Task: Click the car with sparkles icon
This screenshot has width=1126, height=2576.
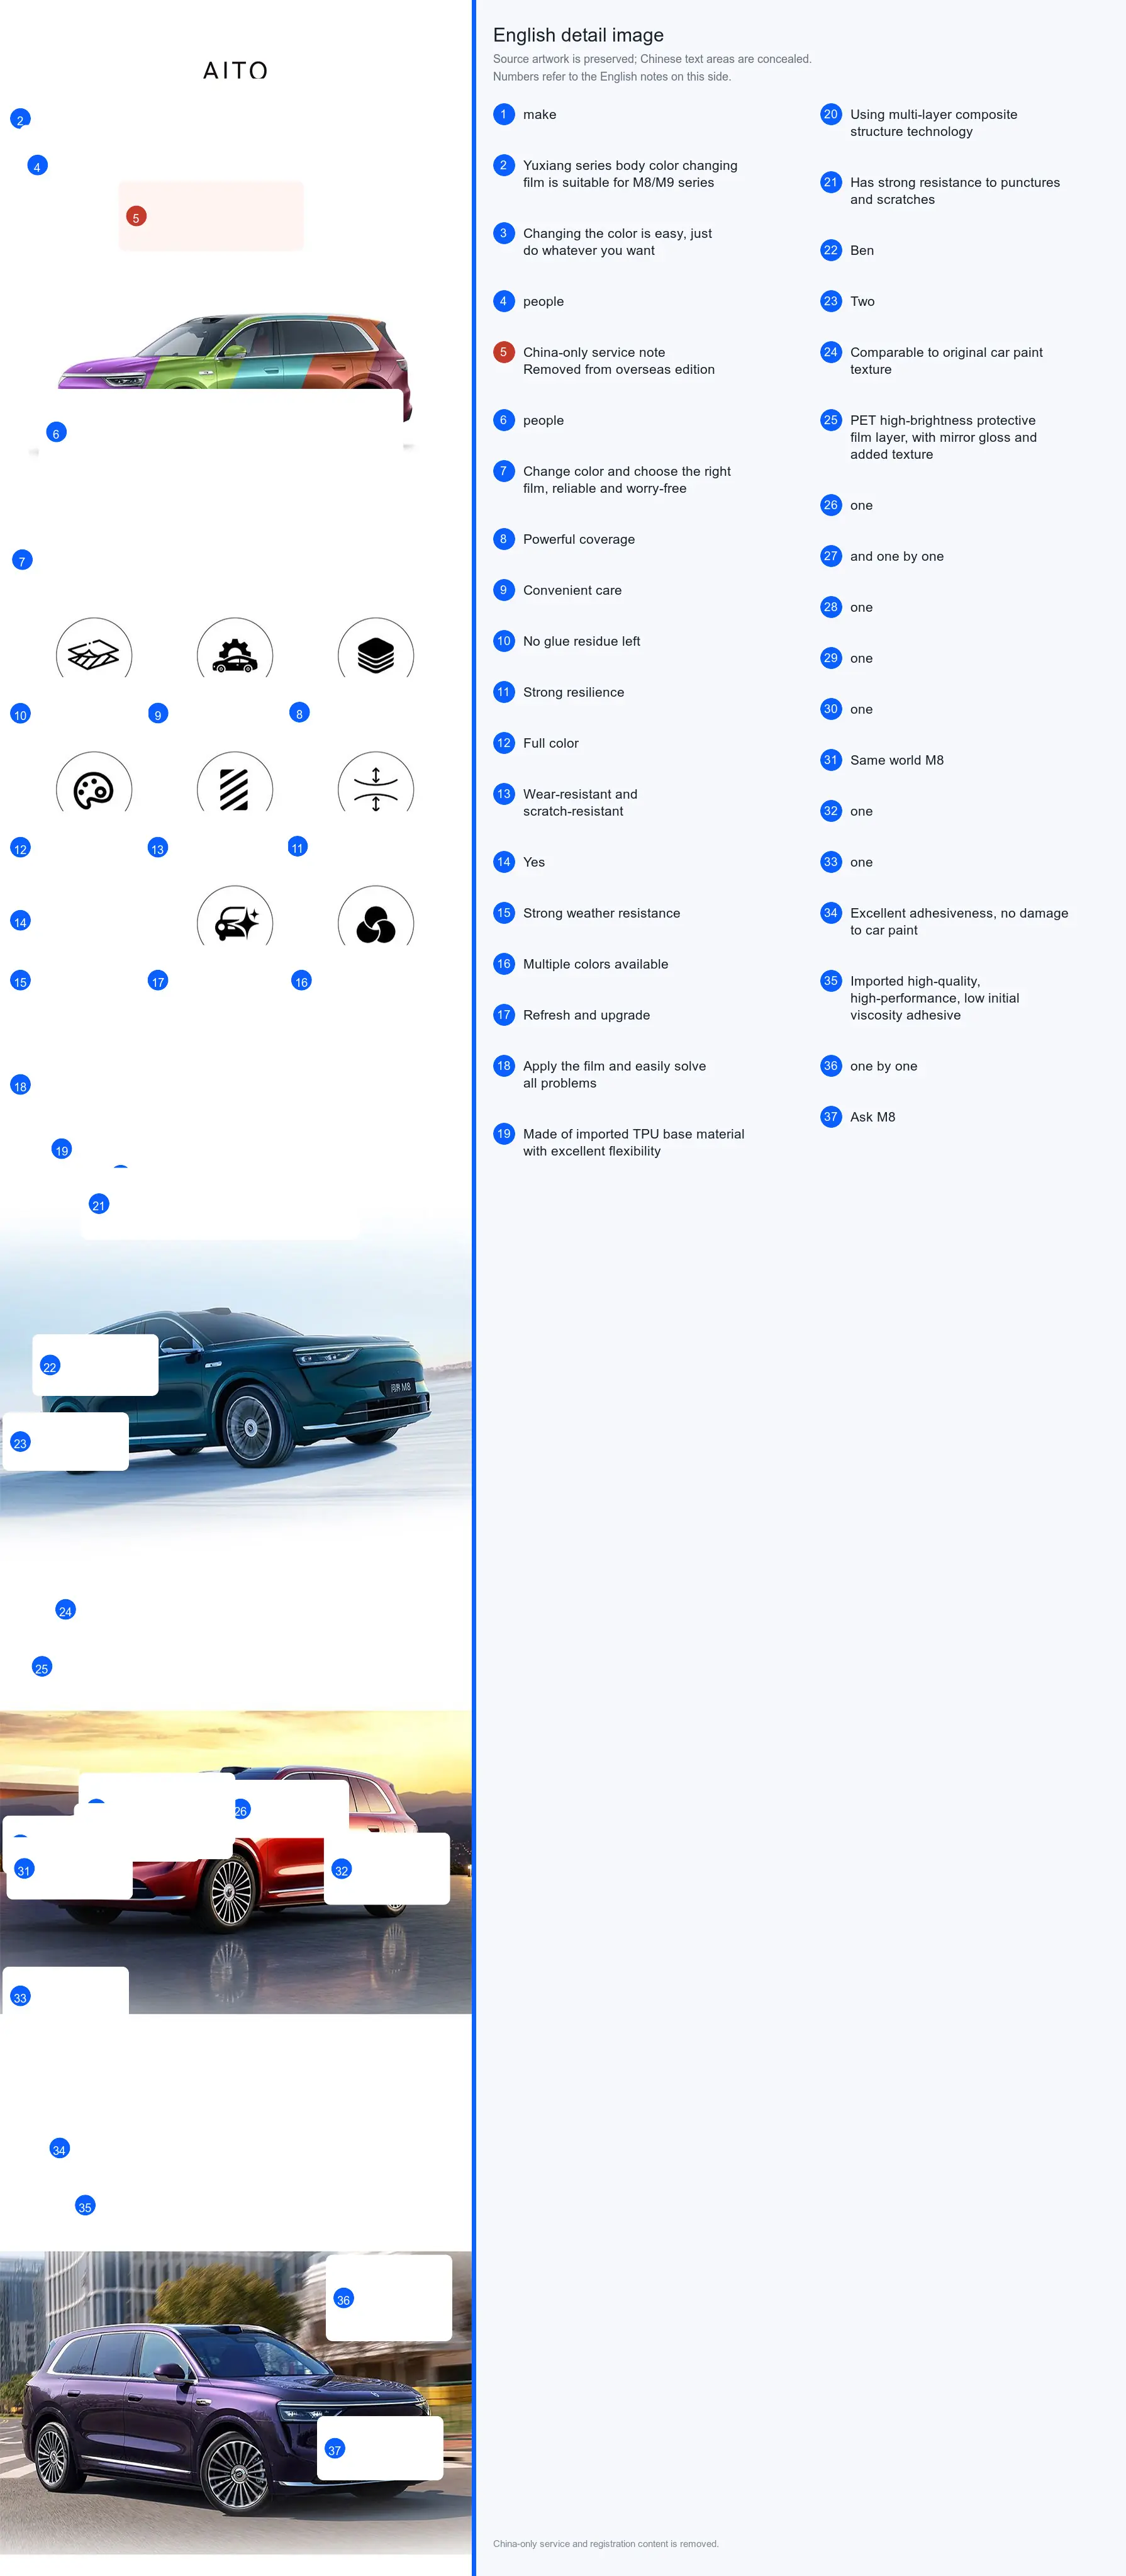Action: click(x=236, y=923)
